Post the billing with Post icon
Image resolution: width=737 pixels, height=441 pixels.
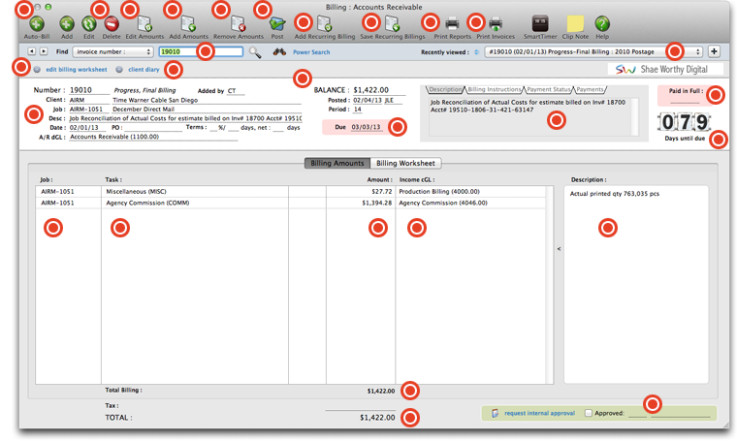click(277, 24)
